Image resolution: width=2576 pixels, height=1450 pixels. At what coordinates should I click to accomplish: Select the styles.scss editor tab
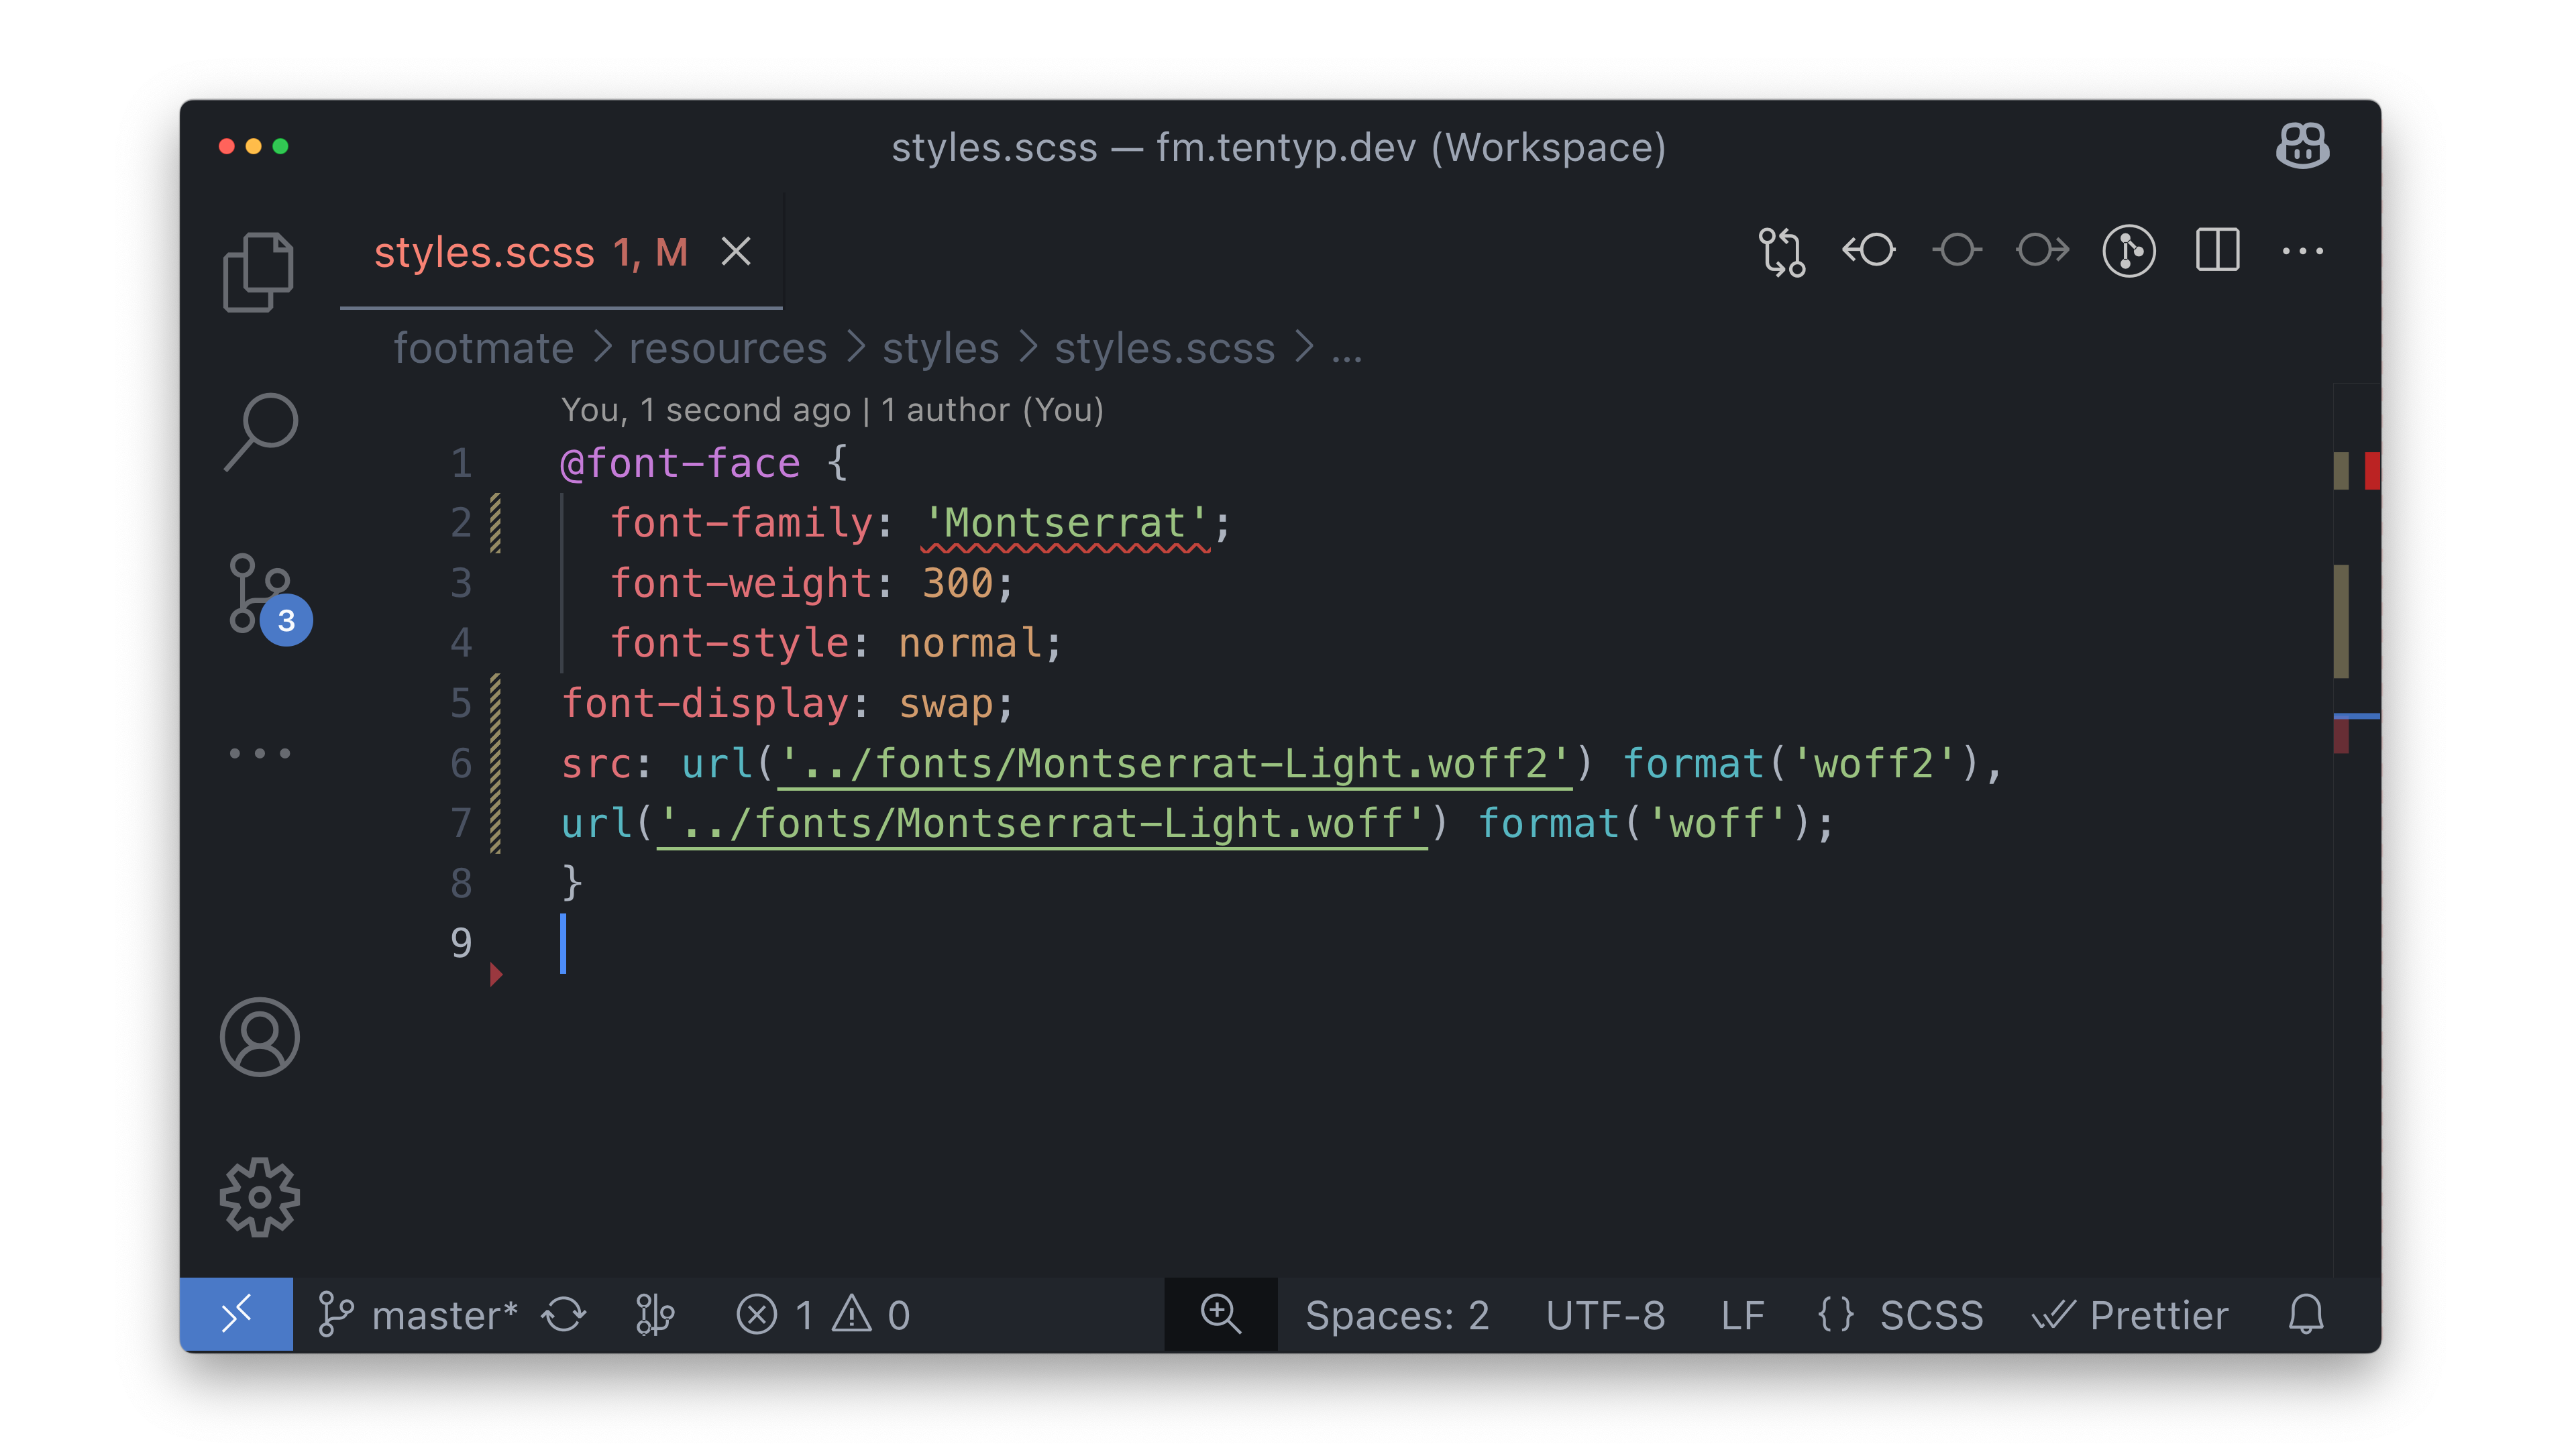click(x=561, y=252)
